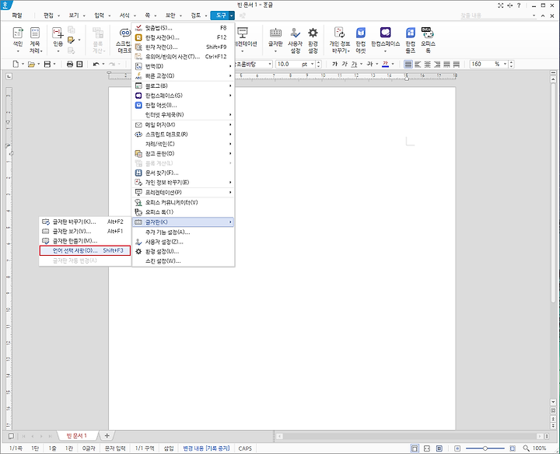Viewport: 560px width, 454px height.
Task: Click the Print preview toolbar icon
Action: 79,65
